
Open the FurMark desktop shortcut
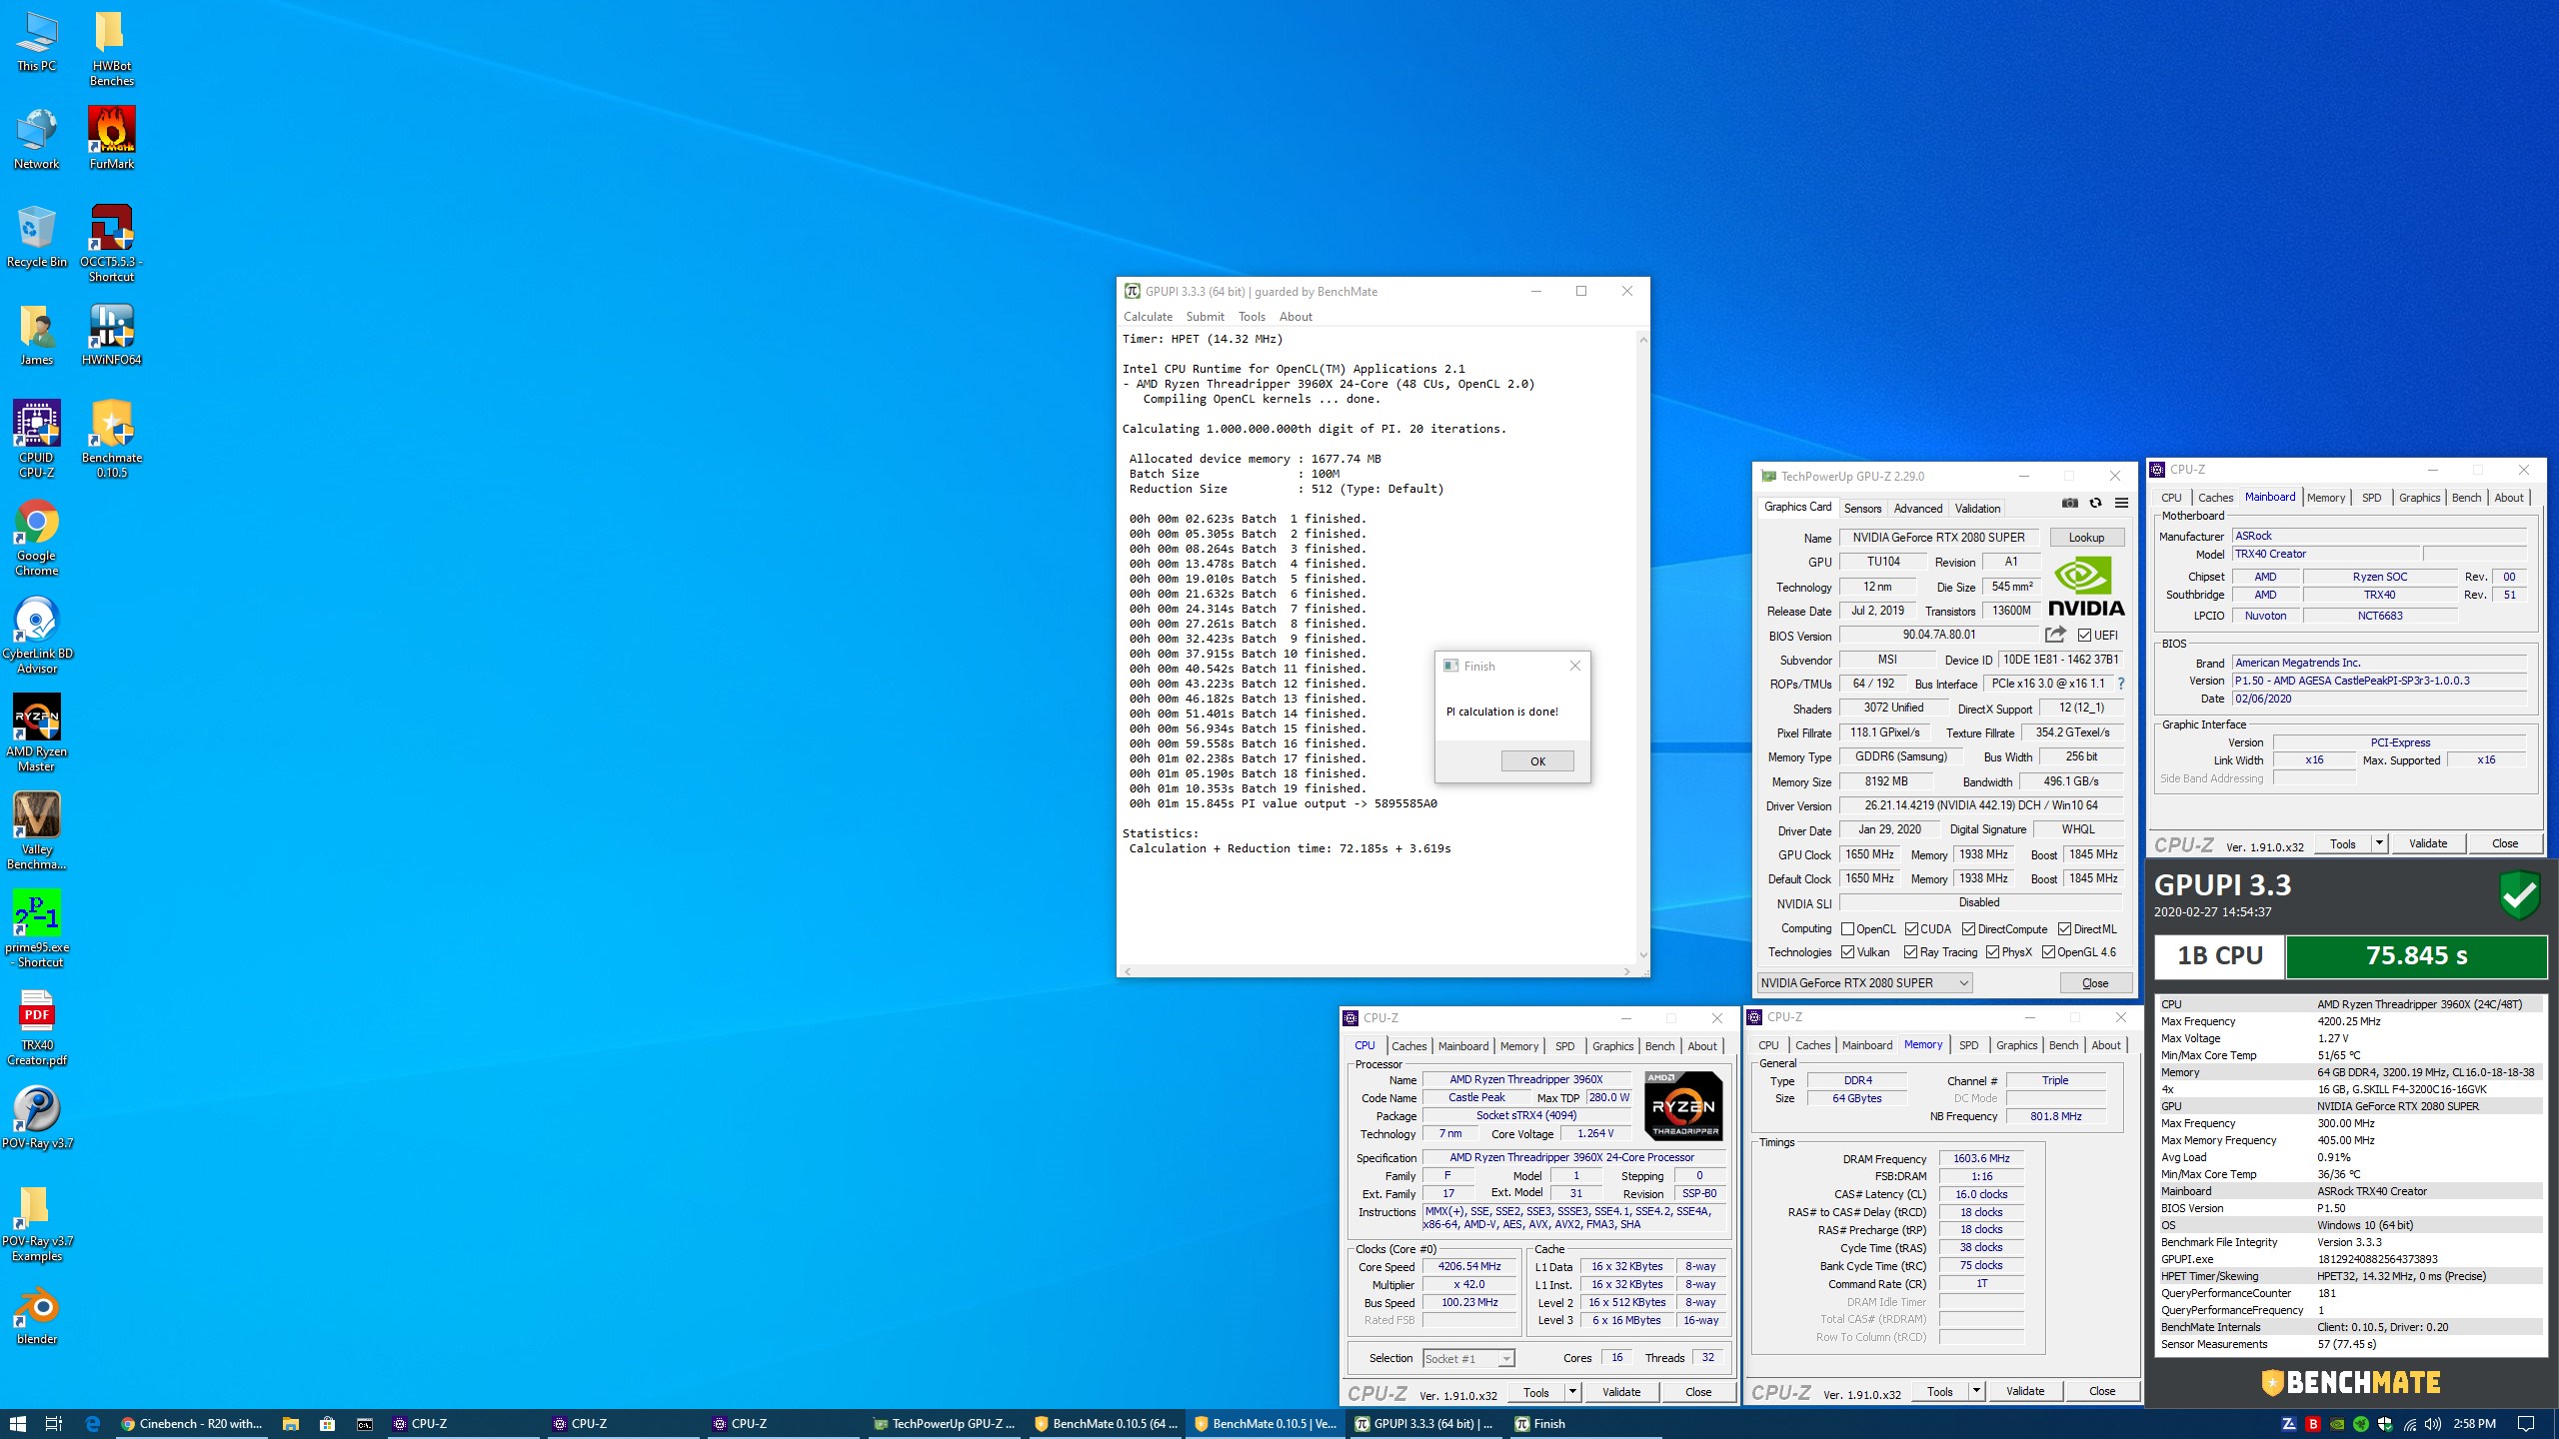[111, 138]
